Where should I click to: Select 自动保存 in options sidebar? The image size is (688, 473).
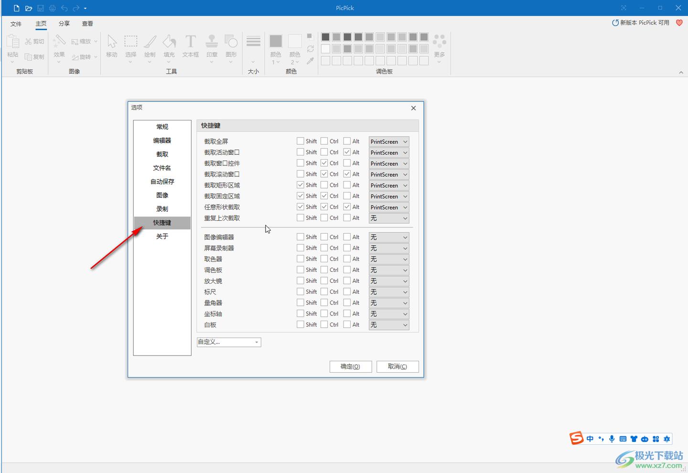pos(162,182)
